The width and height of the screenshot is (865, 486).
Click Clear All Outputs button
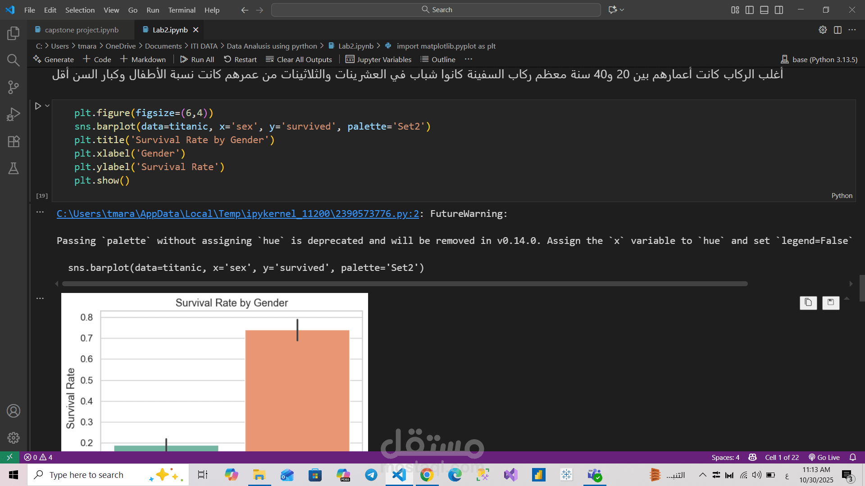[299, 59]
